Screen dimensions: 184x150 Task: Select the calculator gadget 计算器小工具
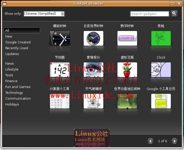pyautogui.click(x=60, y=101)
